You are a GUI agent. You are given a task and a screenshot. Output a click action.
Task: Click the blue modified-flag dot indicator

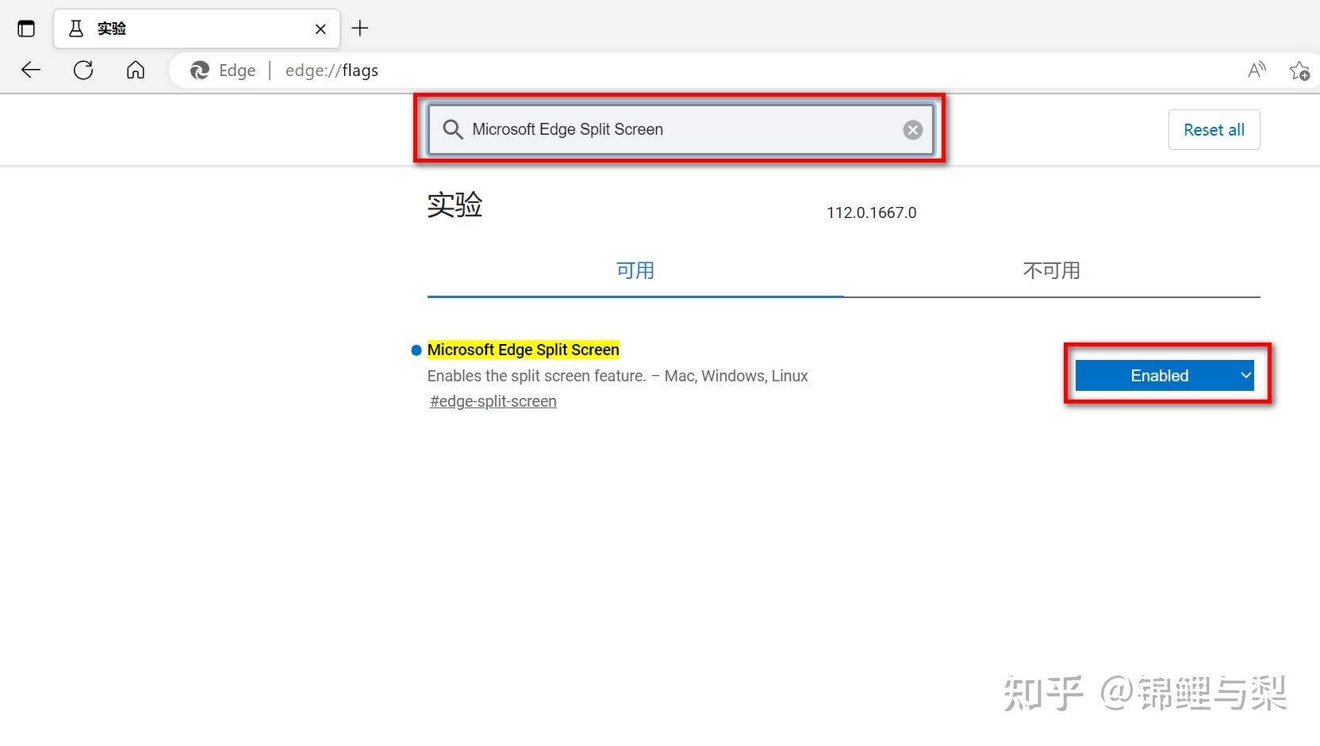pyautogui.click(x=416, y=350)
